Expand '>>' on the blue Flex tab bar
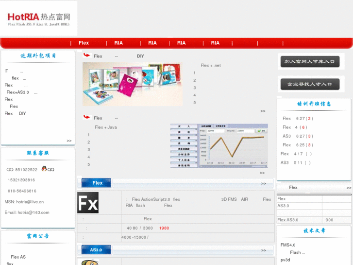The width and height of the screenshot is (353, 265). point(264,183)
